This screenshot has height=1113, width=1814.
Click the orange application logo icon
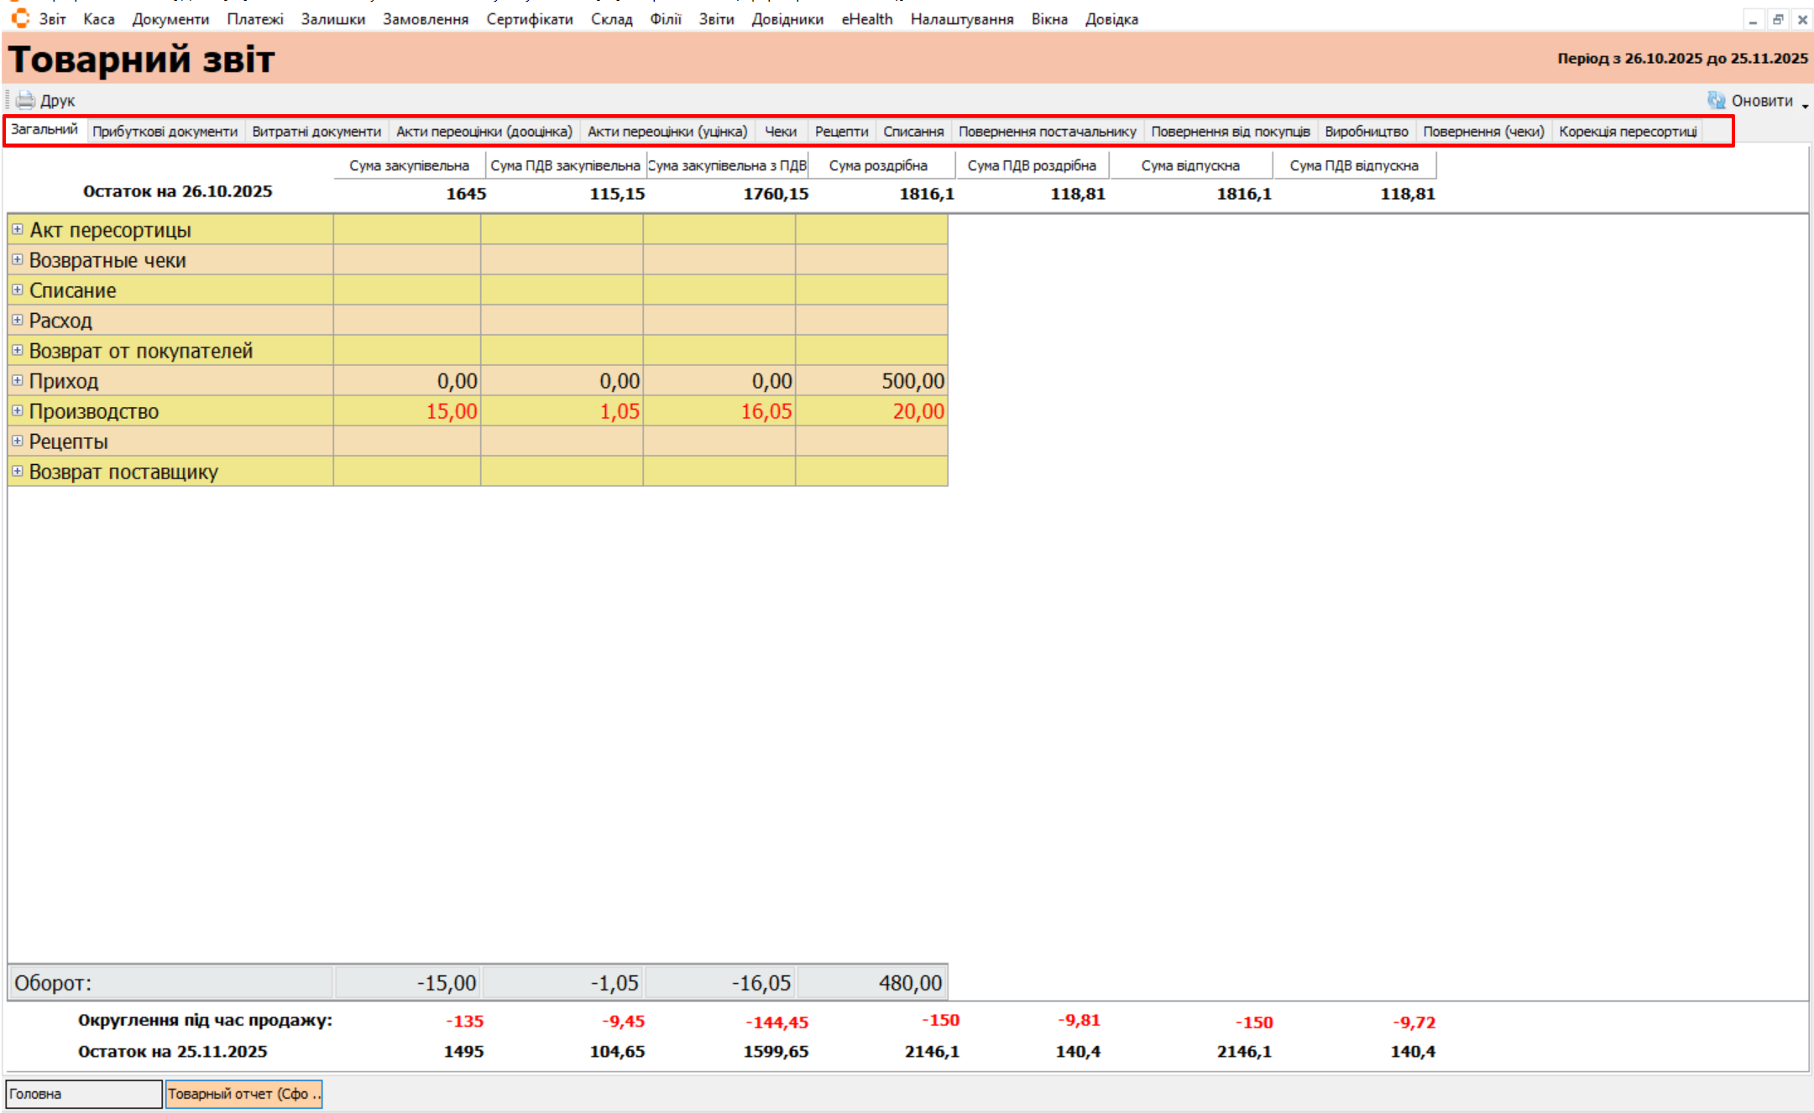[20, 18]
